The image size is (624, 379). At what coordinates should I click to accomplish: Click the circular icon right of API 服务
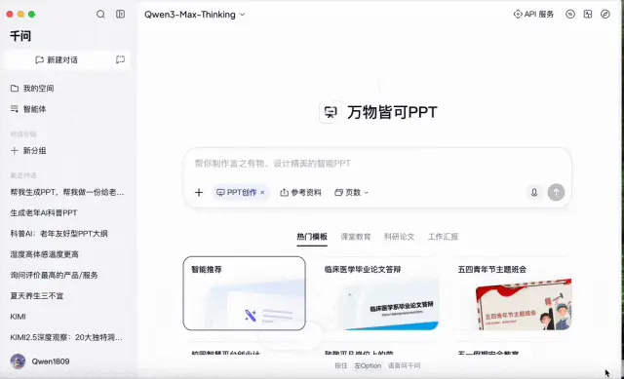coord(570,15)
